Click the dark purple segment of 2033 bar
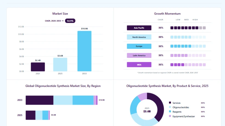Screen dimensions: 225x126 [40, 100]
